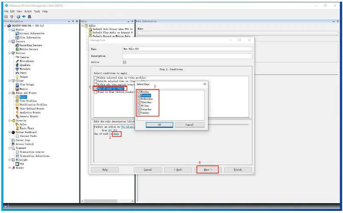Click the Description input field
343x213 pixels.
pos(187,56)
